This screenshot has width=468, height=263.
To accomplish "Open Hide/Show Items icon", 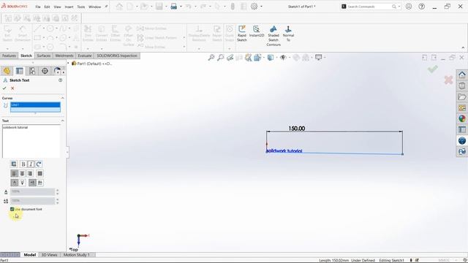I will (x=283, y=57).
